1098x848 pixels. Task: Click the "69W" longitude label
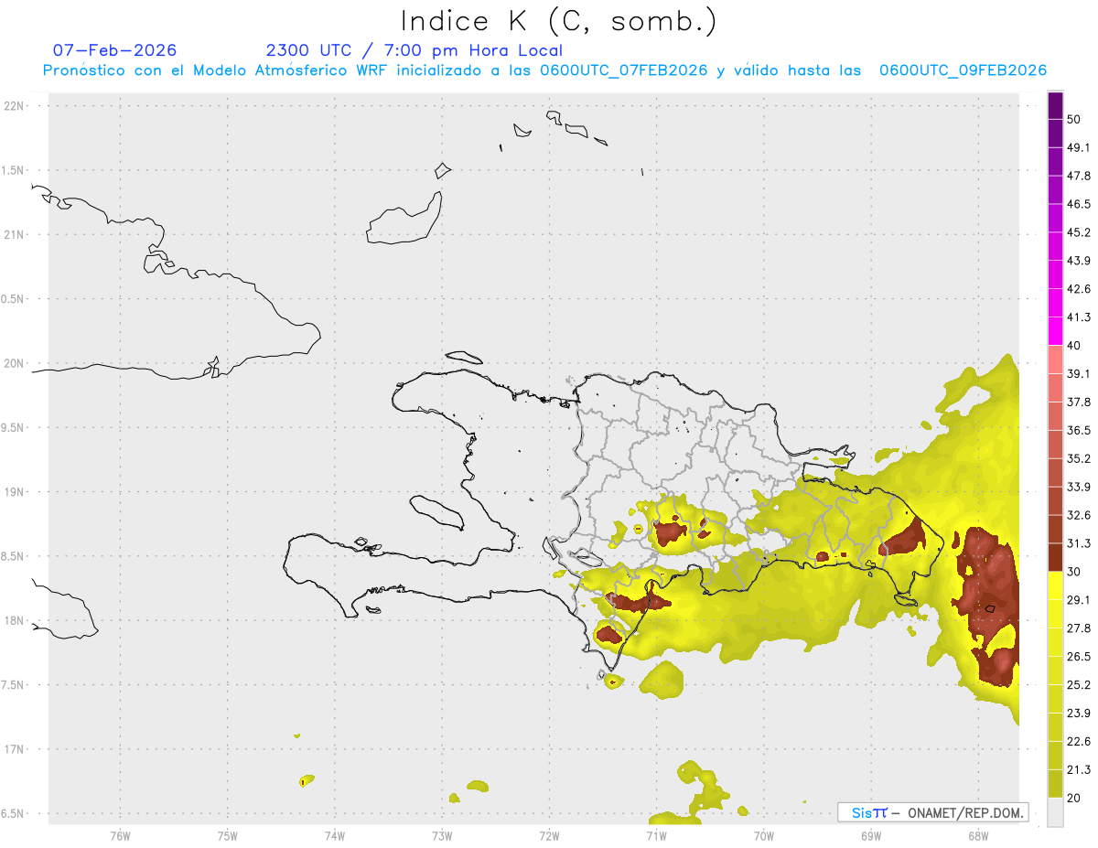[x=870, y=836]
